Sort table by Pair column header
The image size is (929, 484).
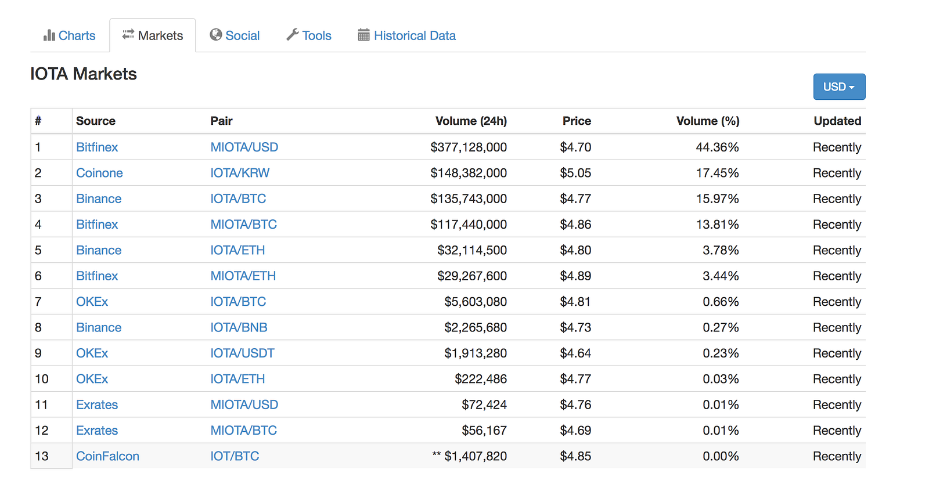(221, 121)
